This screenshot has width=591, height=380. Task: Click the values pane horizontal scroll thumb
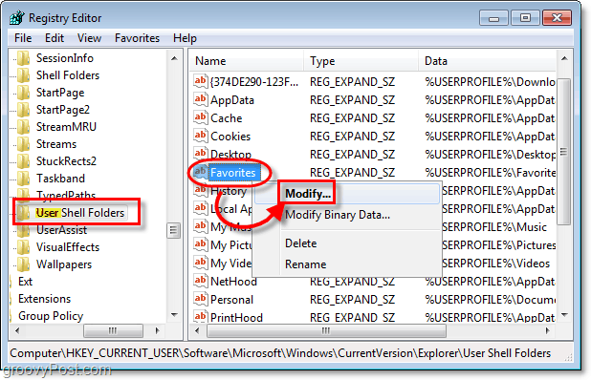tap(326, 330)
